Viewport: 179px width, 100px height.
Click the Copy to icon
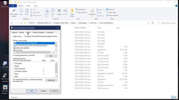coord(52,11)
